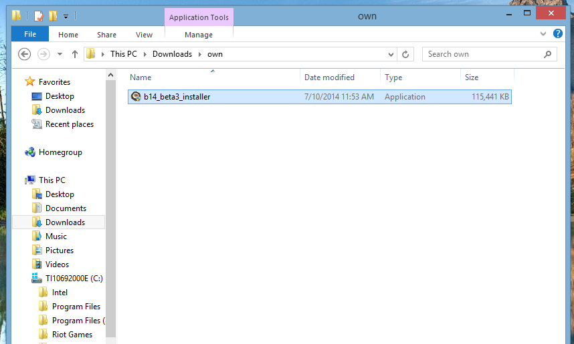
Task: Click the Application Tools contextual tab header
Action: [x=199, y=17]
